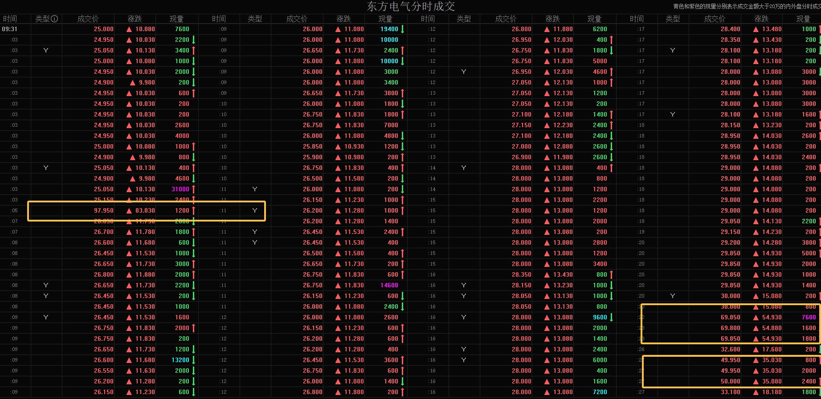
Task: Click the volume 6200
Action: pos(600,29)
